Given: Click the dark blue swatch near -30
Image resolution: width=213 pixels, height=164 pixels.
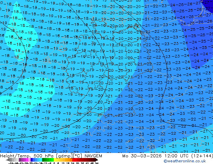Looking at the screenshot, I should click(x=32, y=160).
